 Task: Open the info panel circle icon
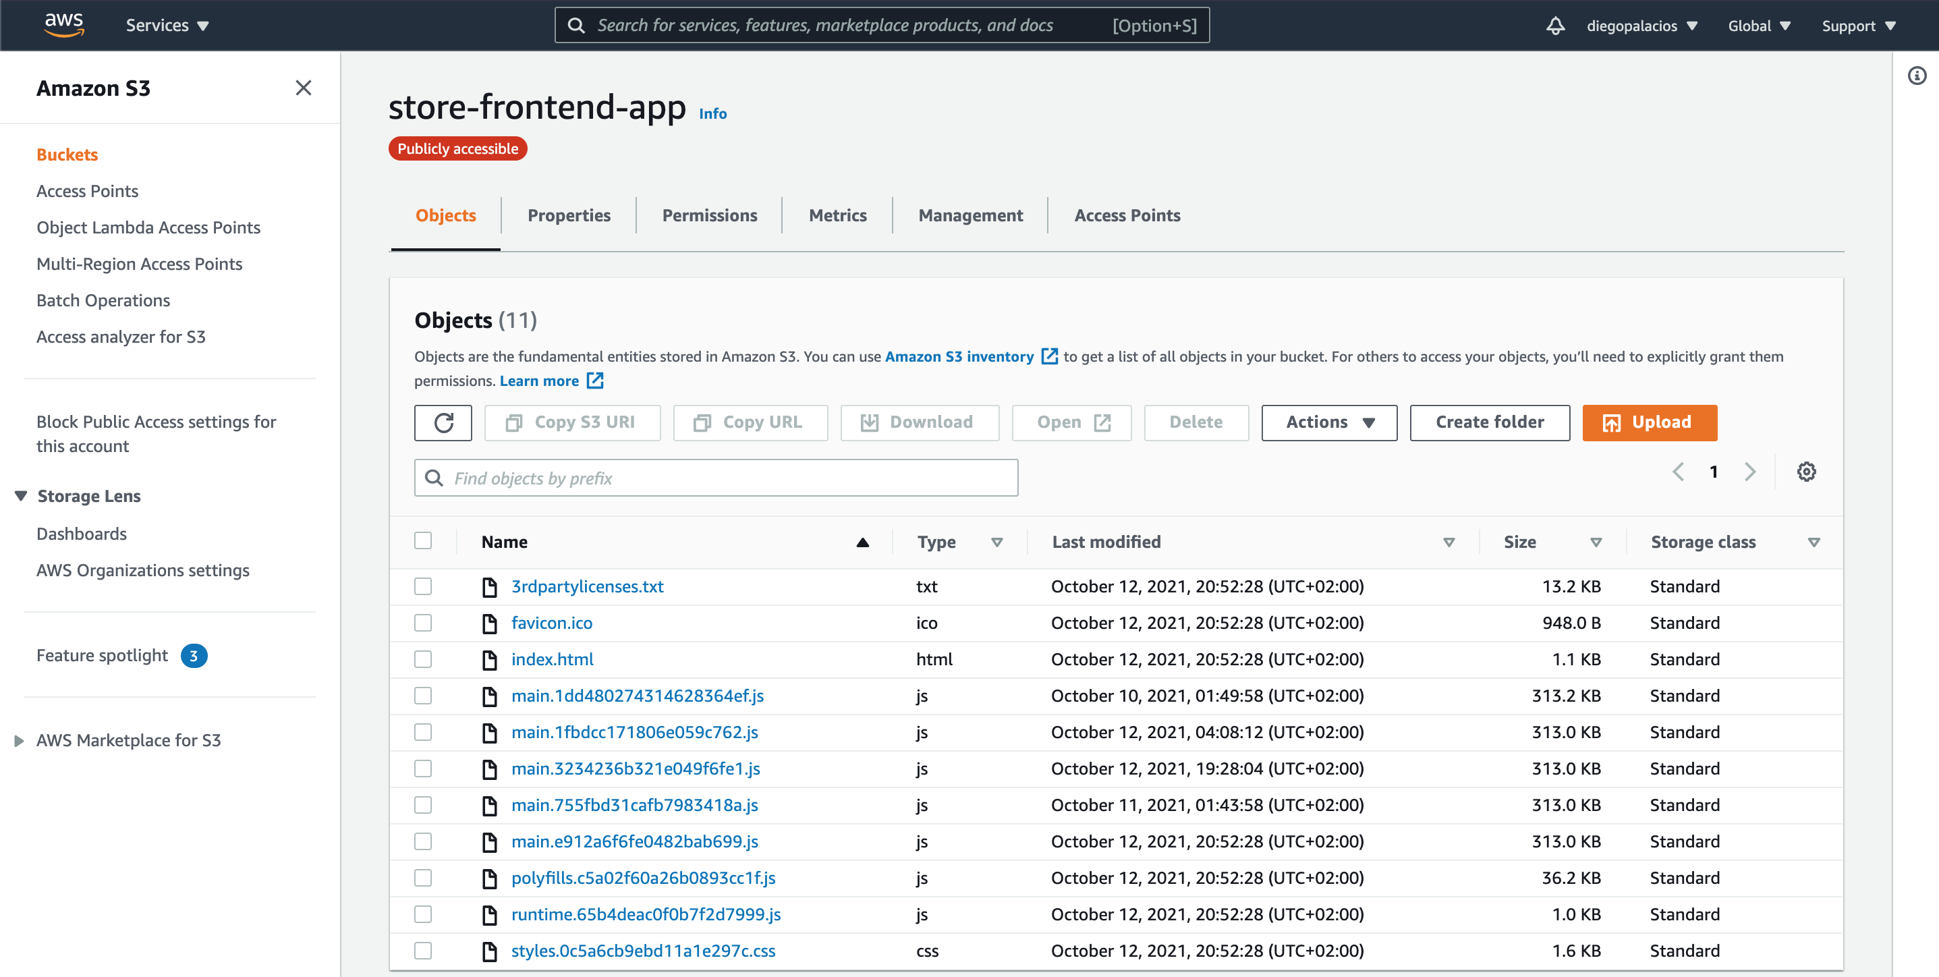click(x=1917, y=76)
